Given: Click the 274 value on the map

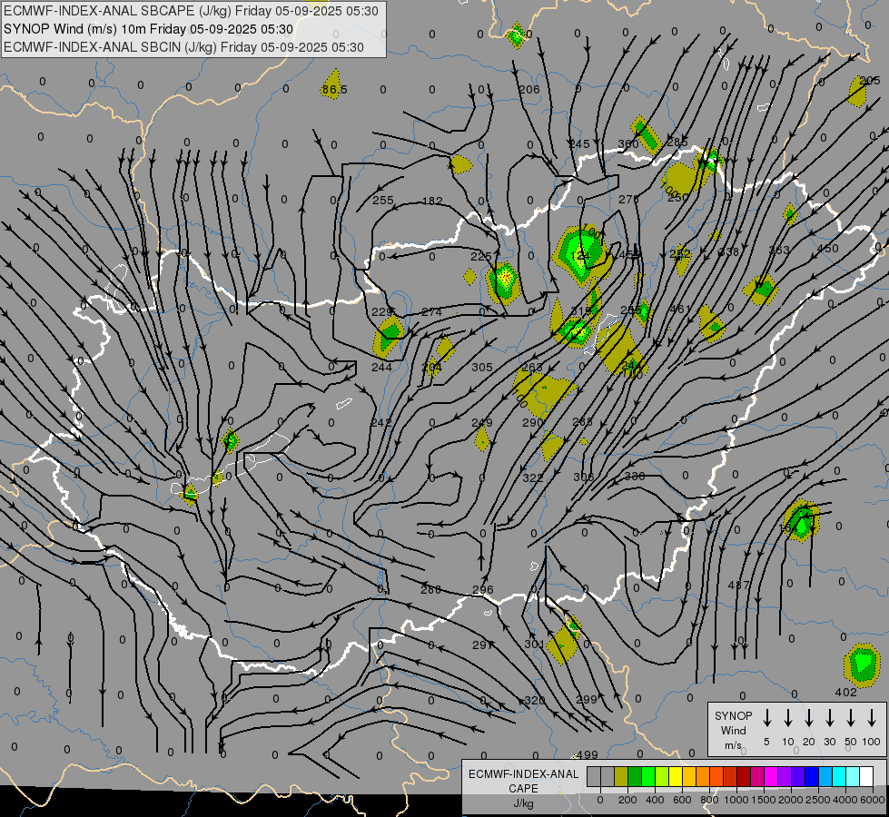Looking at the screenshot, I should [x=432, y=312].
